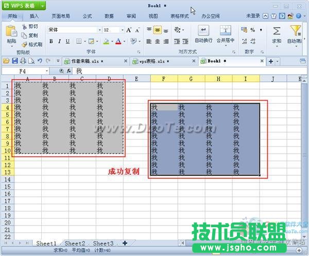This screenshot has height=256, width=309.
Task: Align cell text right
Action: 166,41
